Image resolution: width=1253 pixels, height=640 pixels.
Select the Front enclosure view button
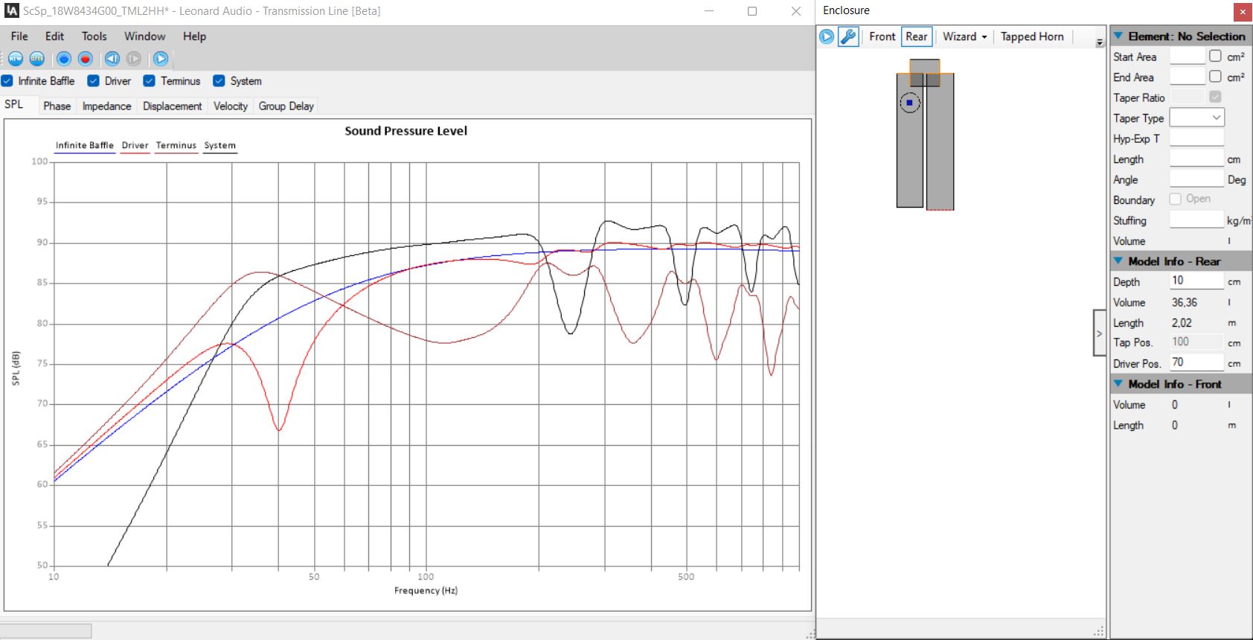coord(882,36)
